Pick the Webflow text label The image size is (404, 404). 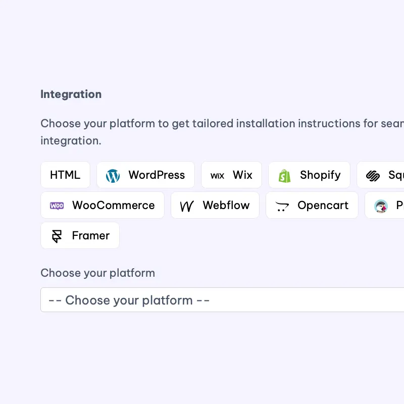[x=226, y=206]
